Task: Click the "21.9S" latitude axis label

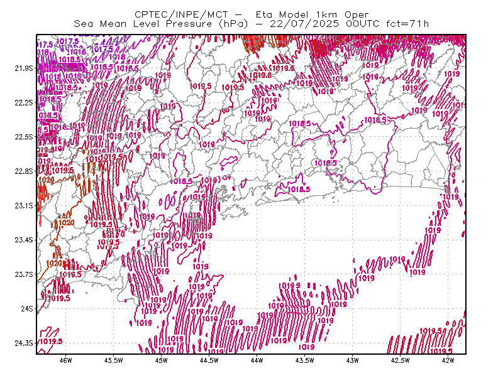Action: tap(24, 68)
